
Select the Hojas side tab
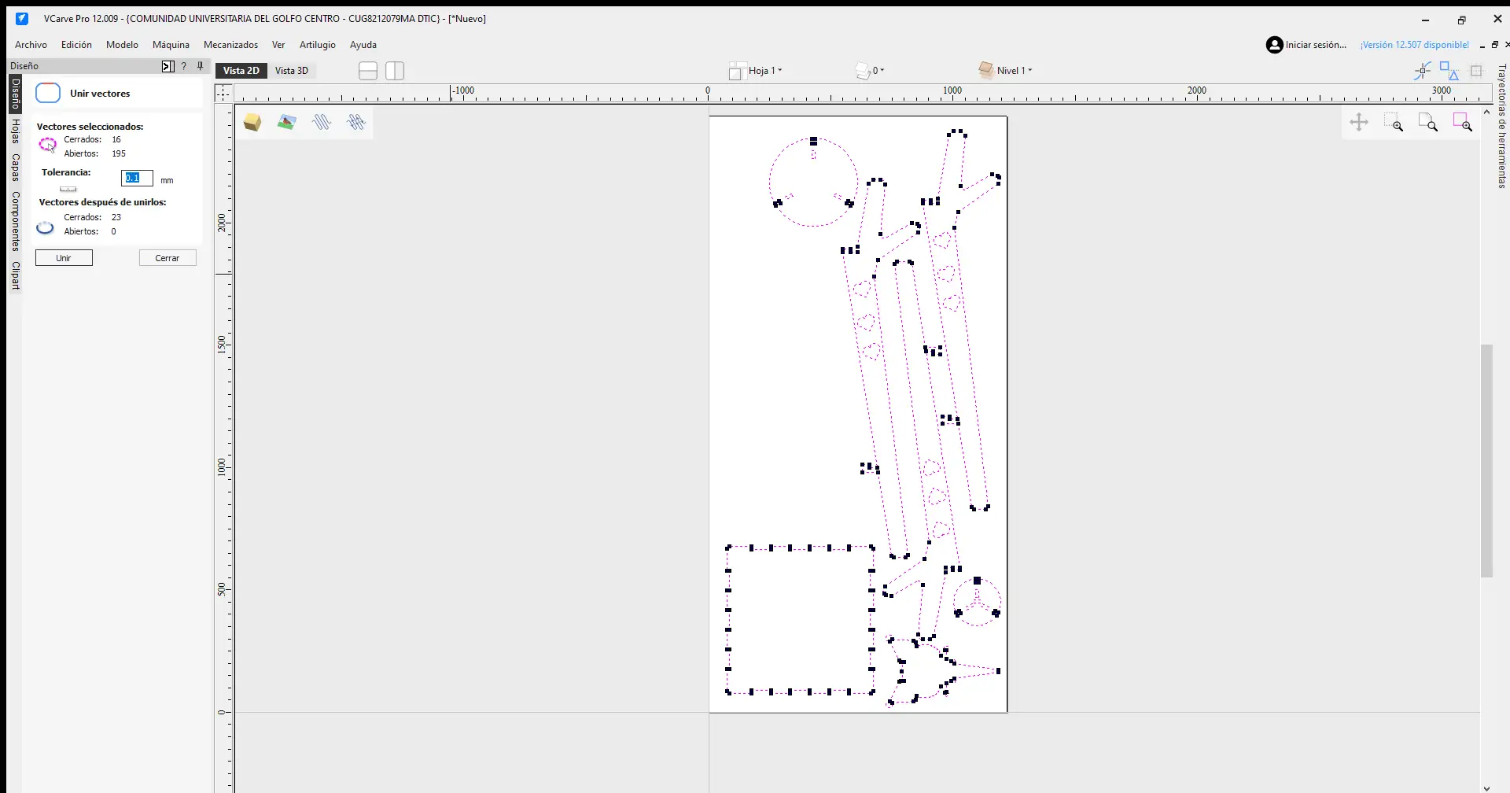(x=15, y=131)
